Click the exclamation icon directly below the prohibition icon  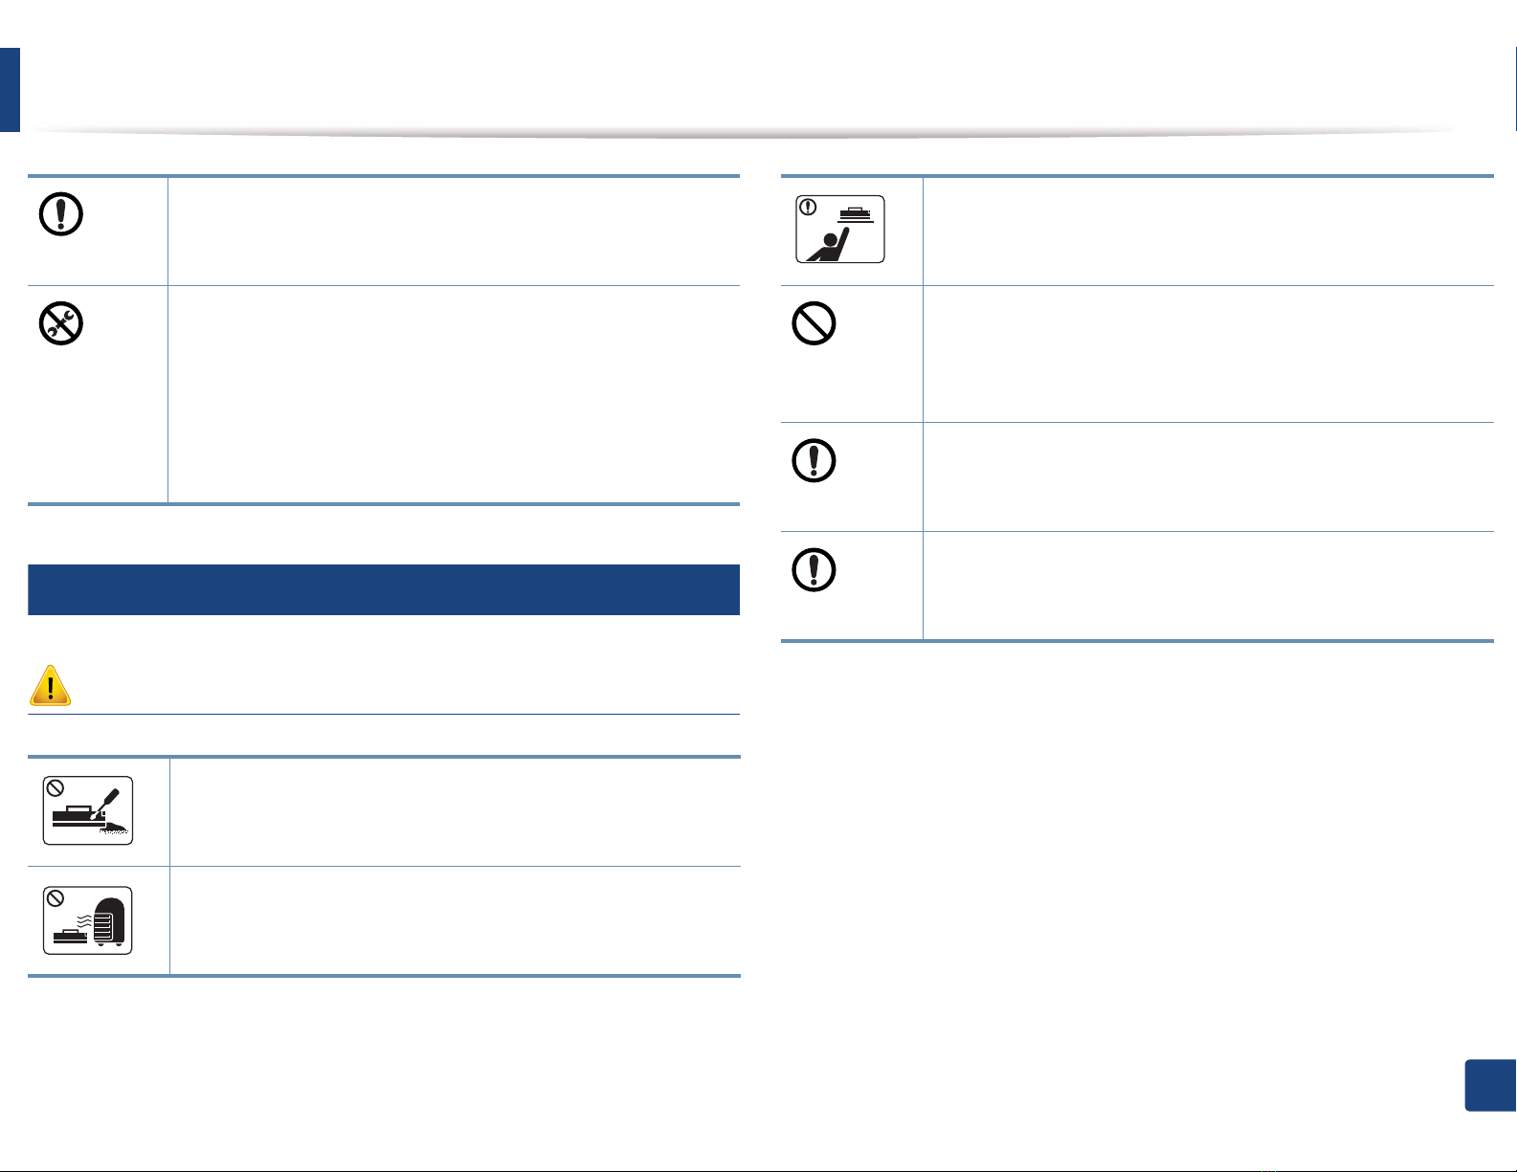[814, 461]
